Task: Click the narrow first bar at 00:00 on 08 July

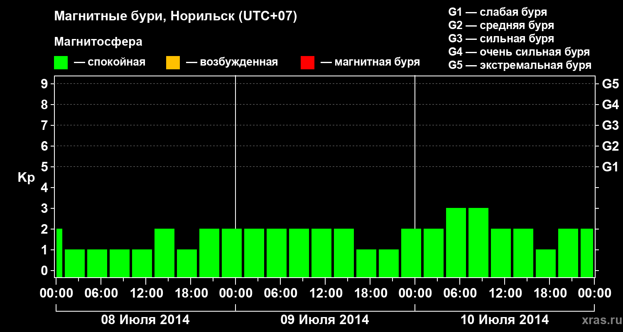Action: (x=59, y=253)
